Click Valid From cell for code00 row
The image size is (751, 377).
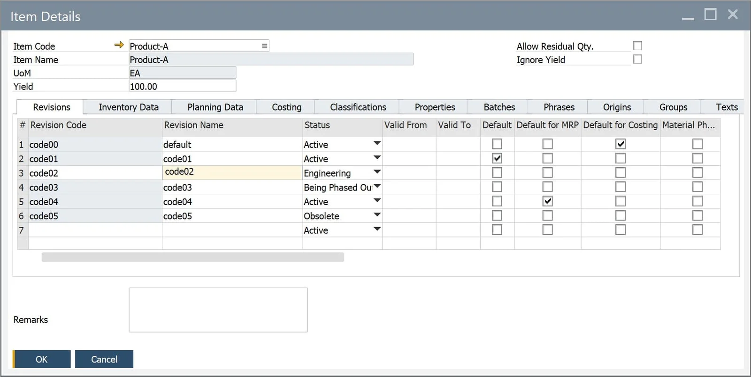click(409, 144)
